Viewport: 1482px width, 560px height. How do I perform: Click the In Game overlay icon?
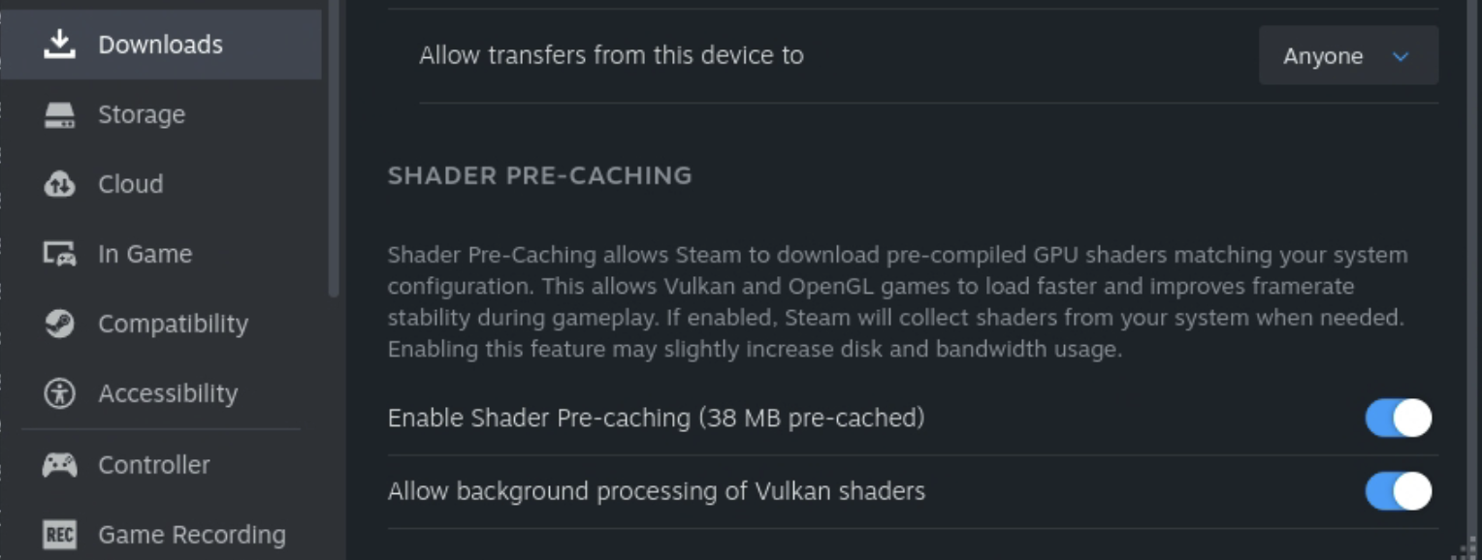(60, 254)
